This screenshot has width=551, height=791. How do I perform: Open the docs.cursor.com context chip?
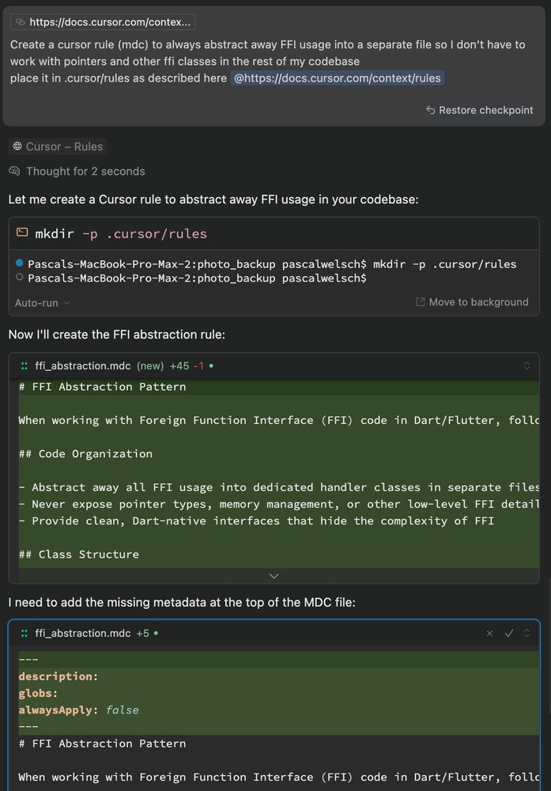point(103,21)
